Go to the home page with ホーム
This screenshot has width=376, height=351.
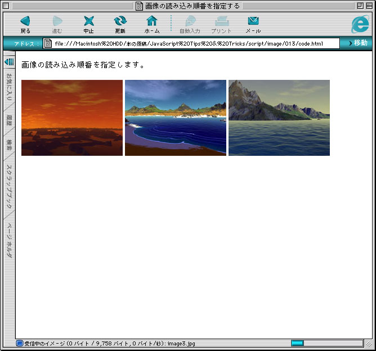pos(152,24)
